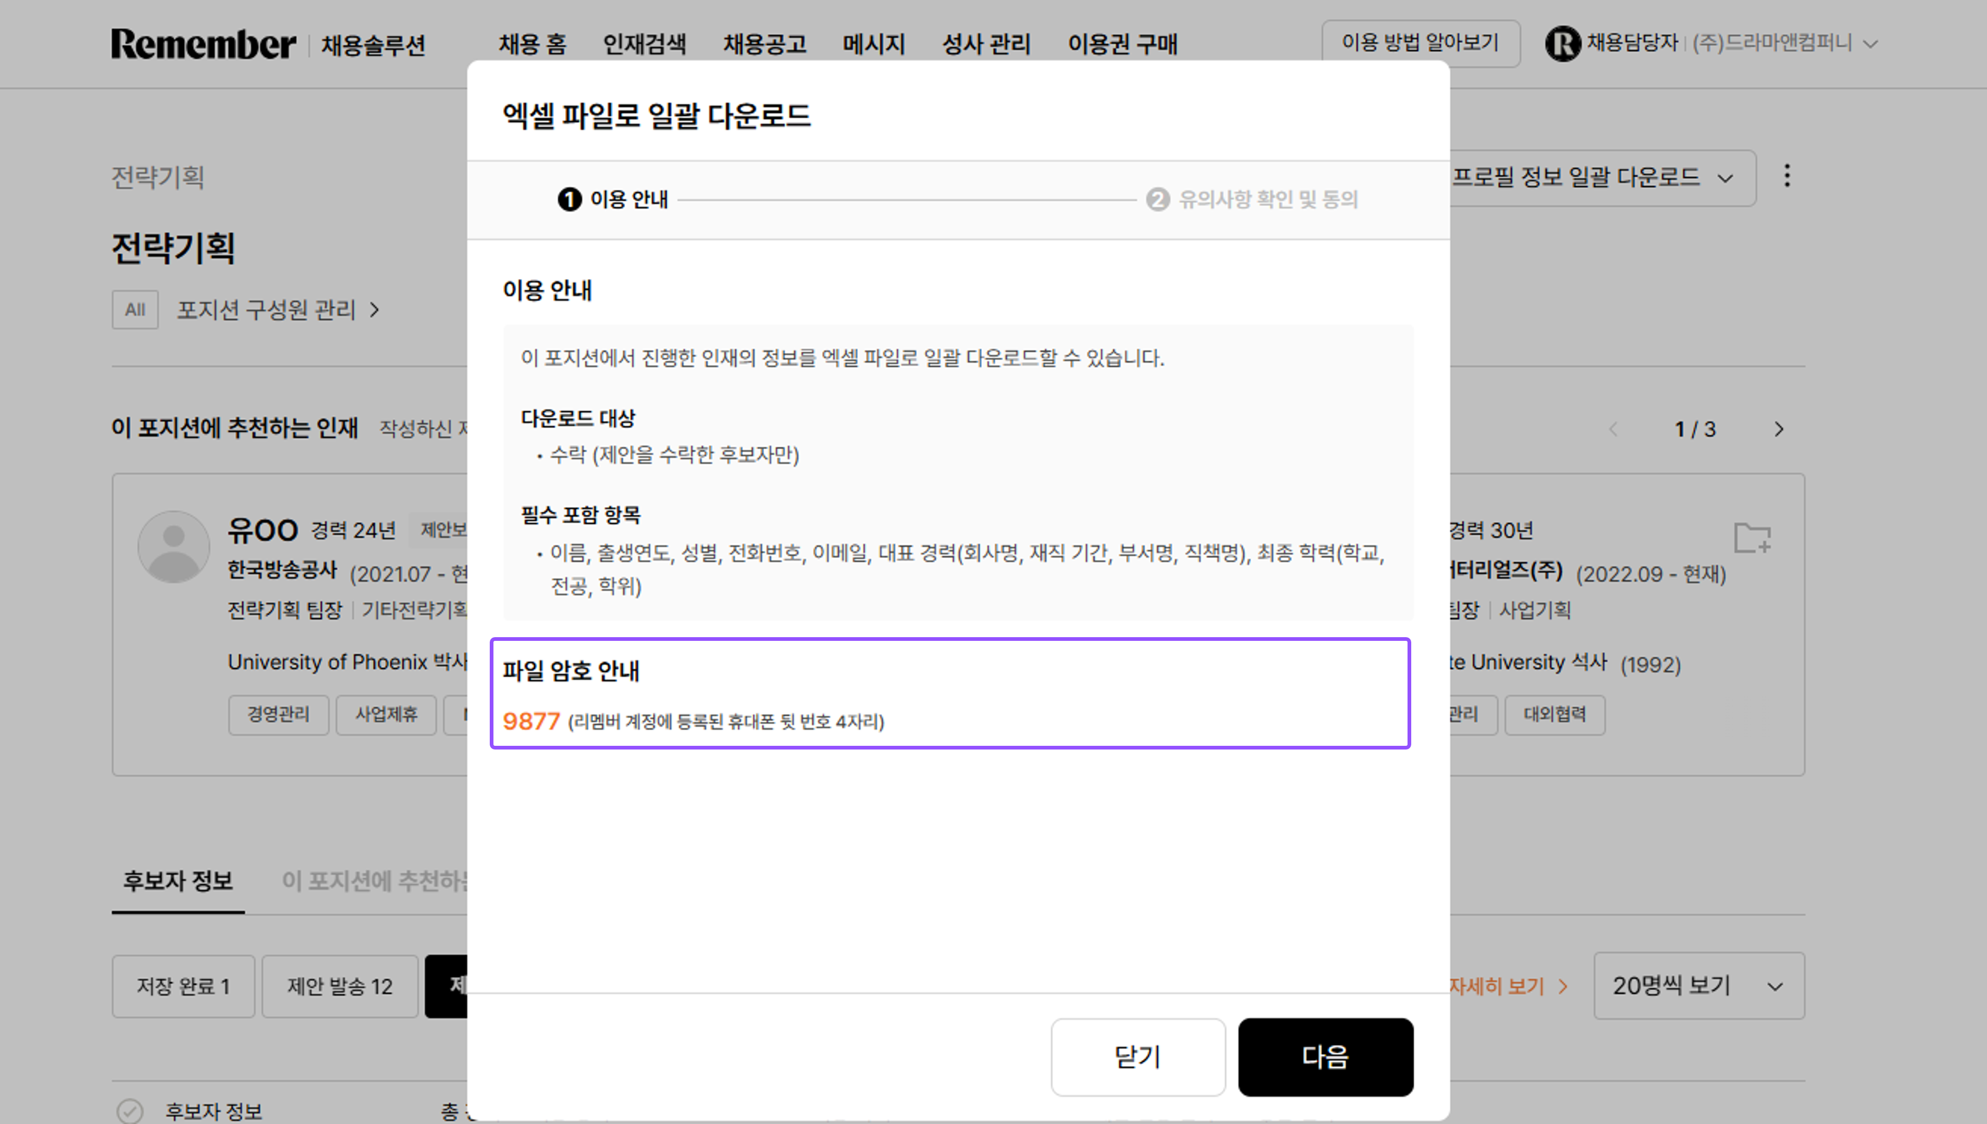Viewport: 1987px width, 1124px height.
Task: Click the next page arrow for recommended candidates
Action: pyautogui.click(x=1779, y=429)
